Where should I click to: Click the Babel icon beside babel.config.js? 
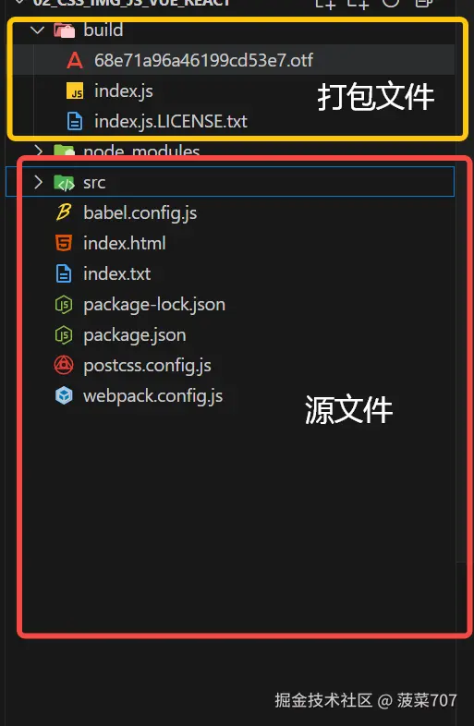64,212
